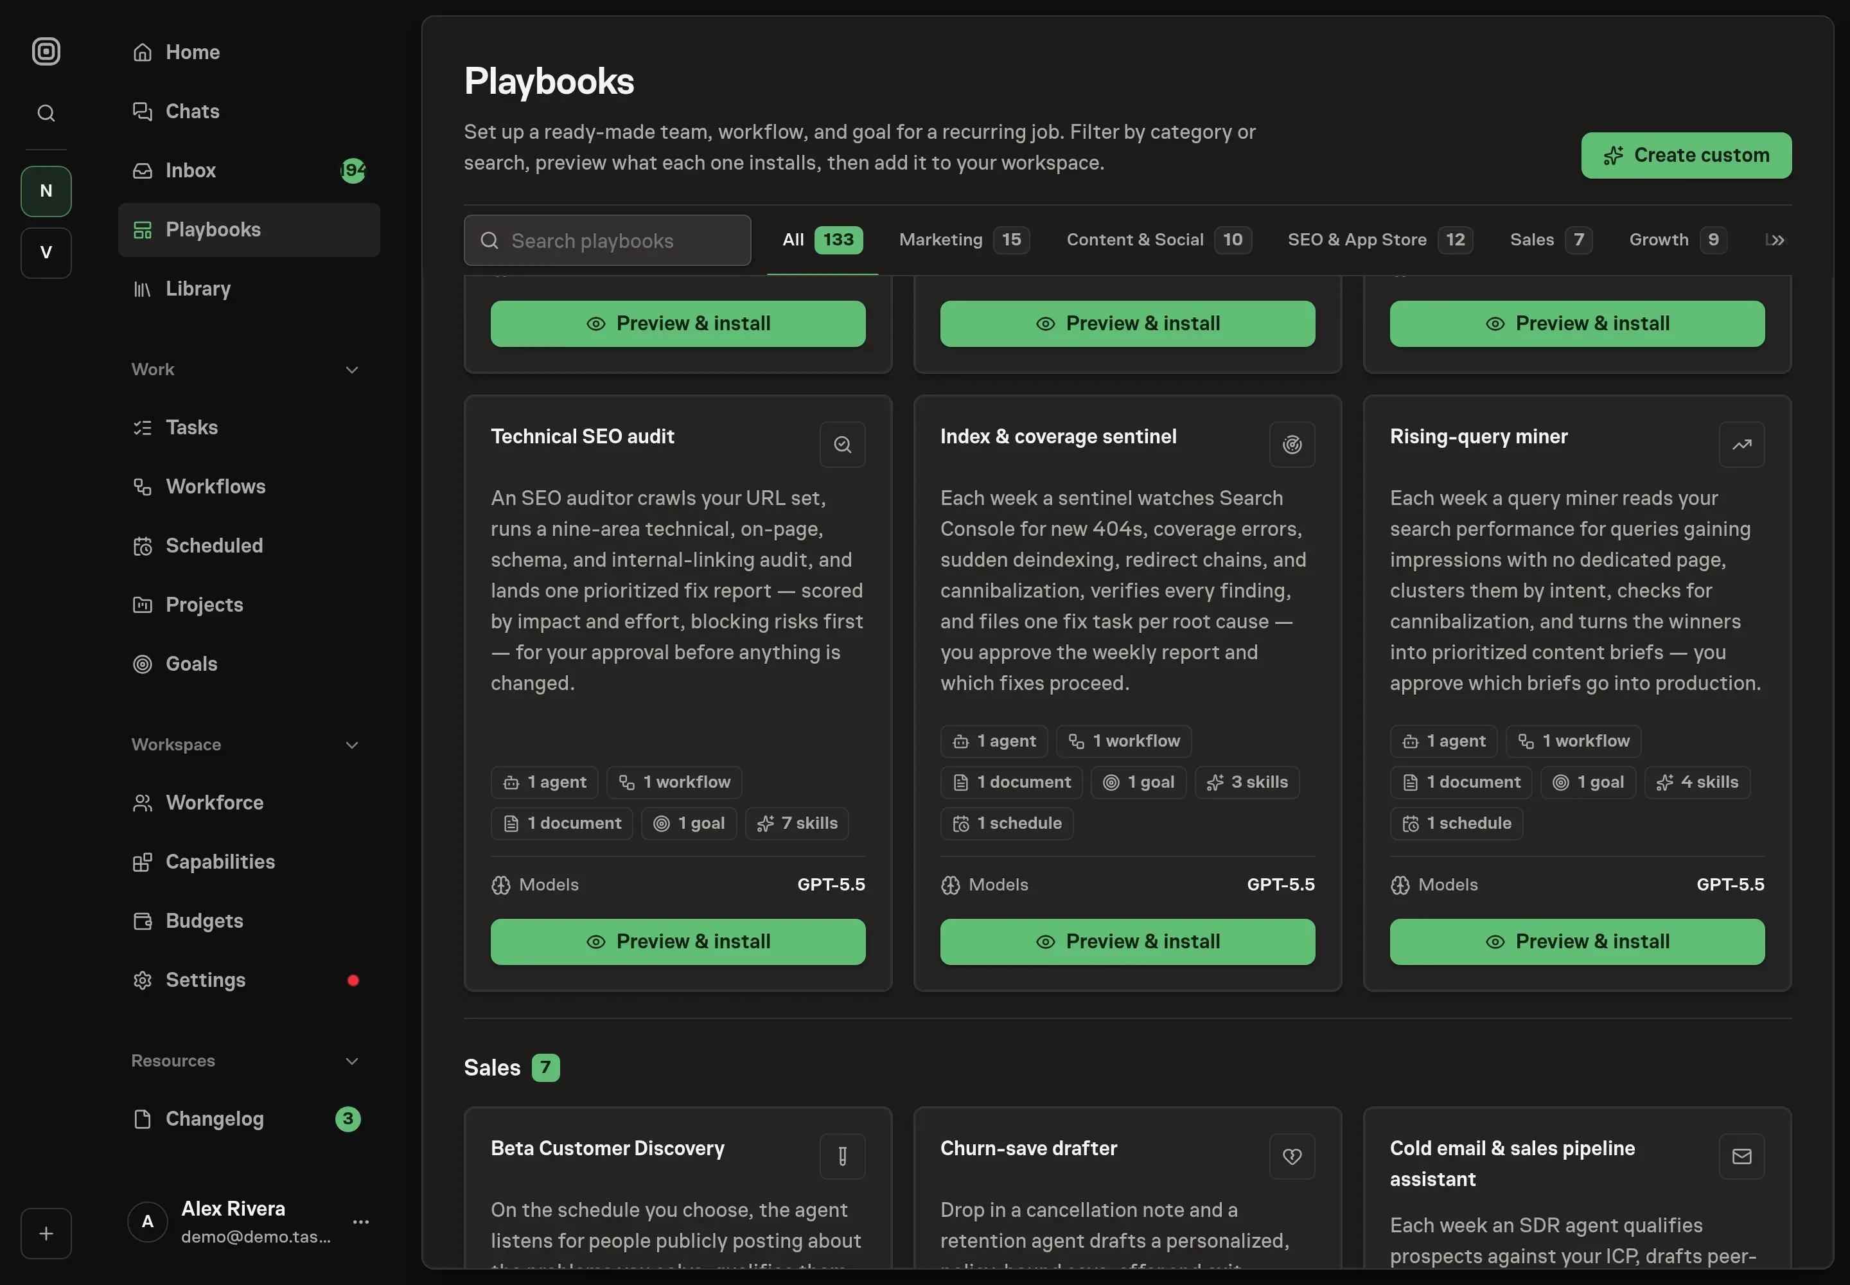Screen dimensions: 1850x1285
Task: Select the All tab
Action: (x=822, y=240)
